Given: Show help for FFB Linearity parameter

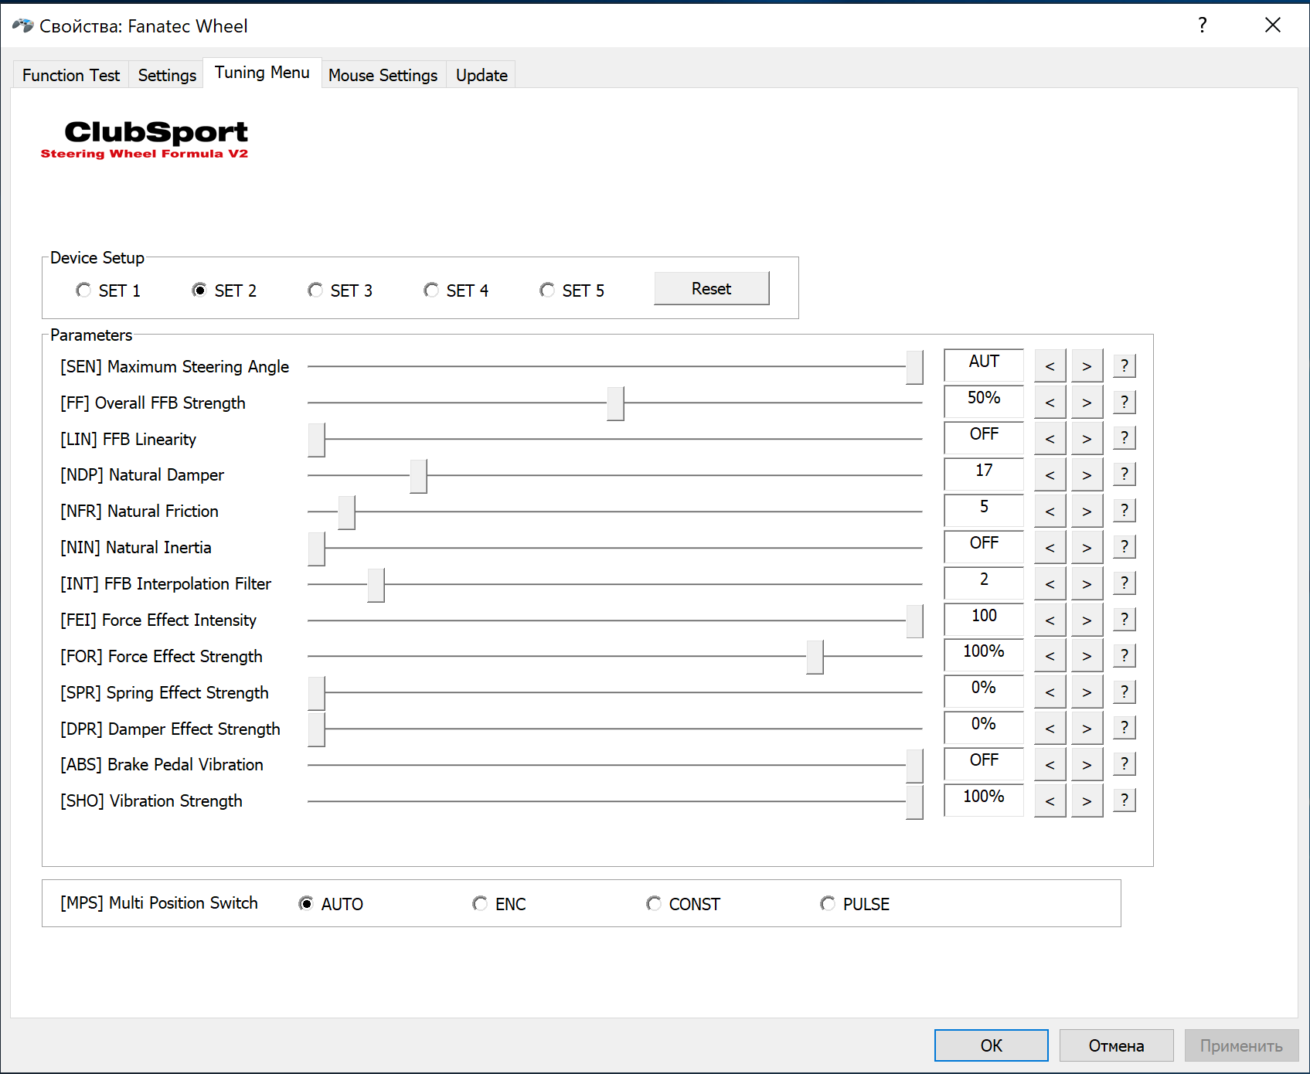Looking at the screenshot, I should (x=1124, y=438).
